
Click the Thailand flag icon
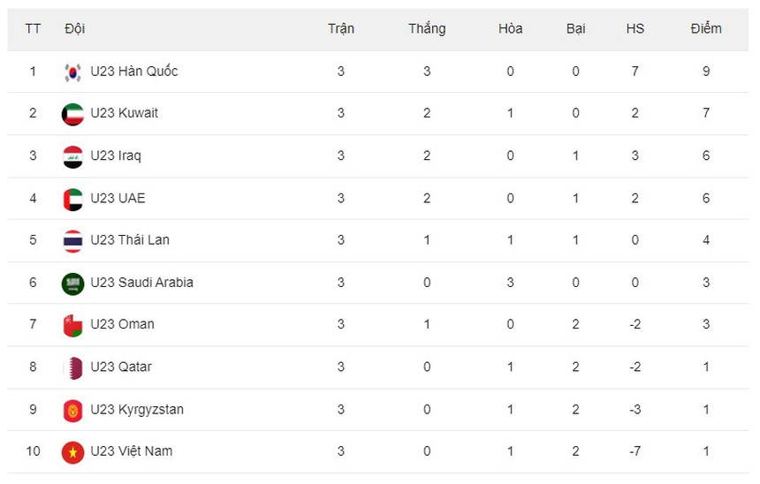point(73,240)
